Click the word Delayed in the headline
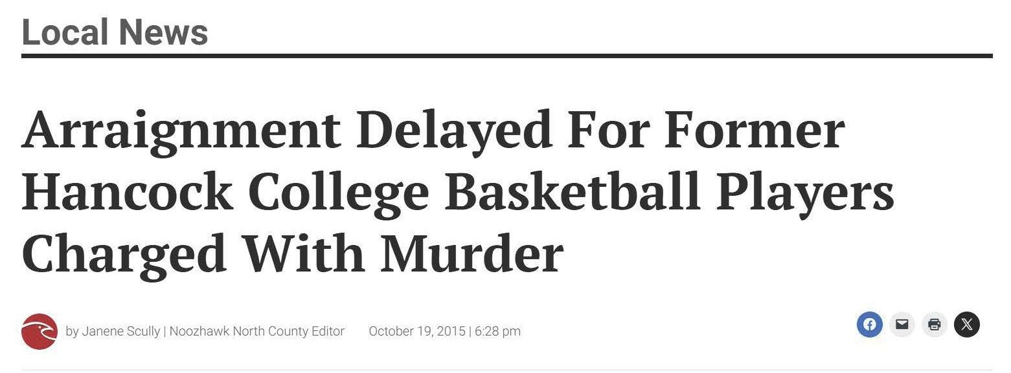 click(x=453, y=130)
